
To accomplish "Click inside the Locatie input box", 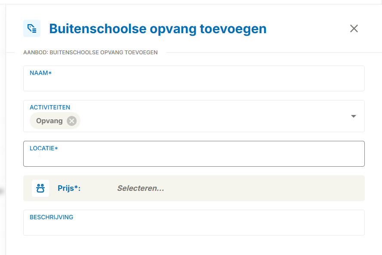I will pyautogui.click(x=194, y=158).
